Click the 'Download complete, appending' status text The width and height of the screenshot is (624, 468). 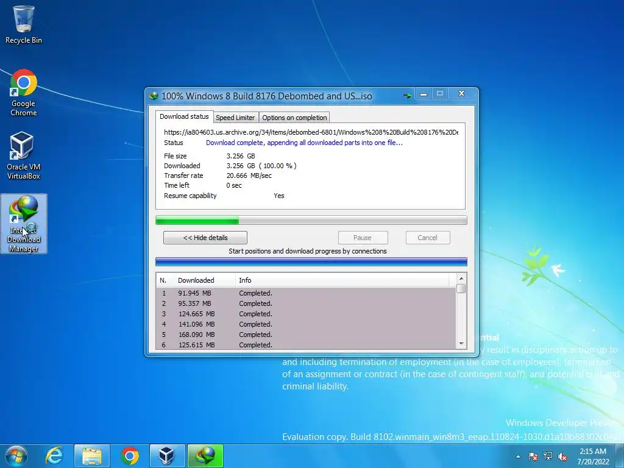click(305, 143)
